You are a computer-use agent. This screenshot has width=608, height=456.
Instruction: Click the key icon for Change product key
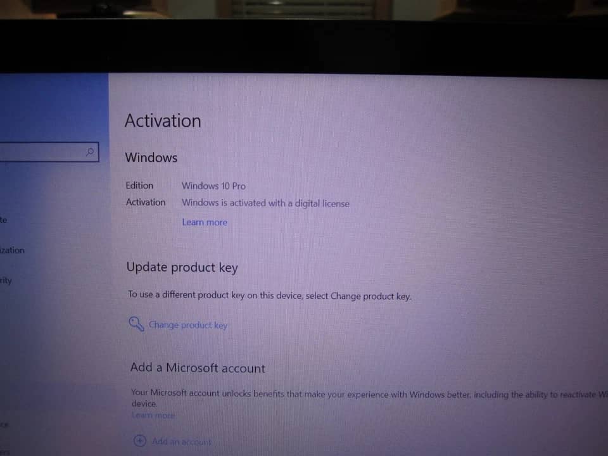click(x=136, y=324)
